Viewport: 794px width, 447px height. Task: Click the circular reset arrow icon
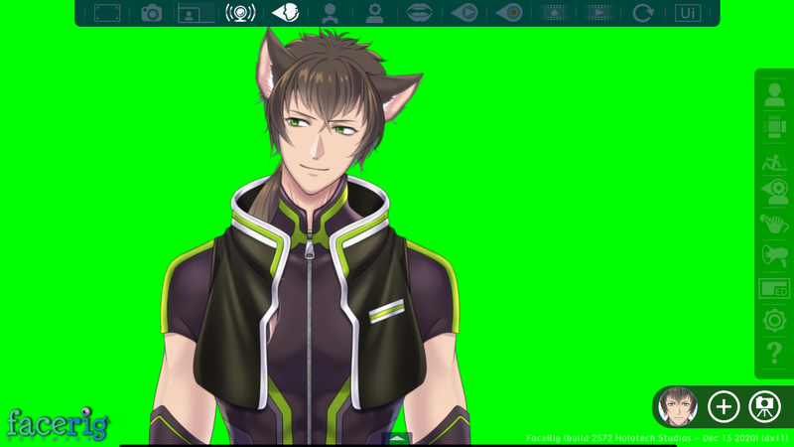643,13
